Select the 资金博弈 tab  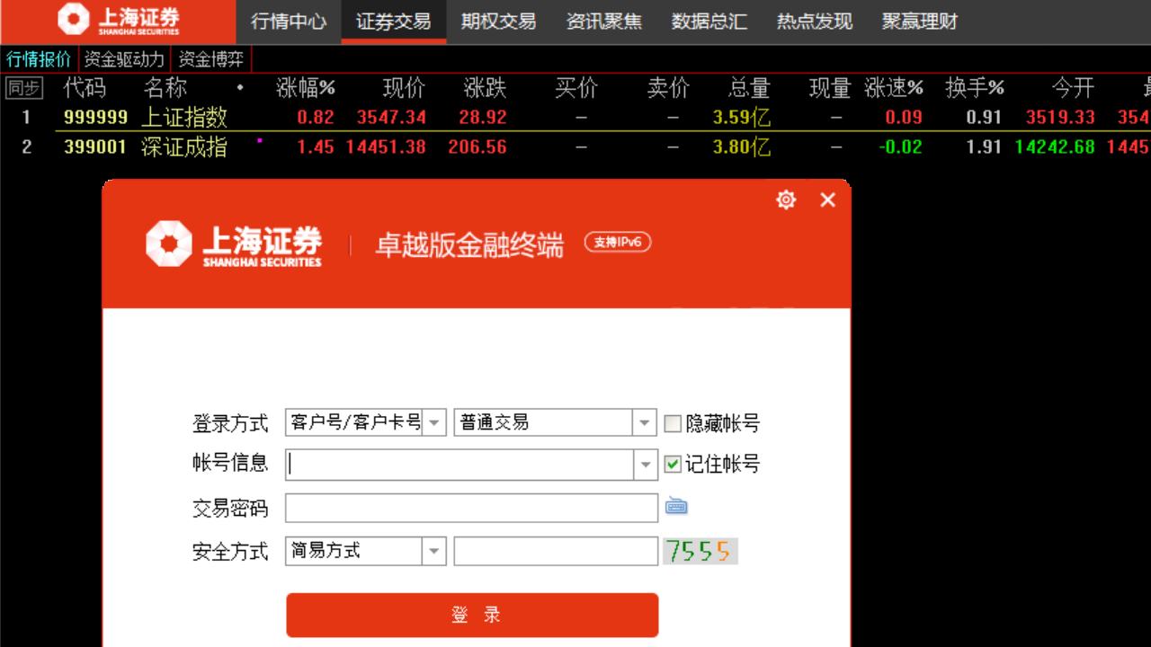pos(213,58)
